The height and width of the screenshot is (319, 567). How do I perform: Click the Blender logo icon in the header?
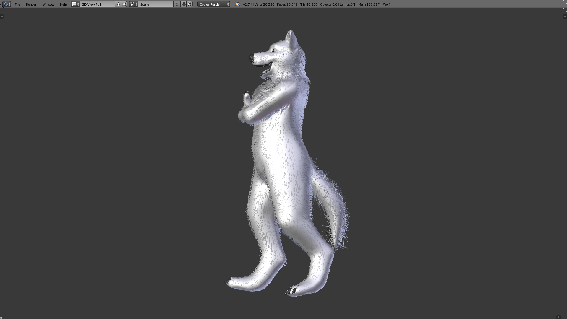pos(238,4)
